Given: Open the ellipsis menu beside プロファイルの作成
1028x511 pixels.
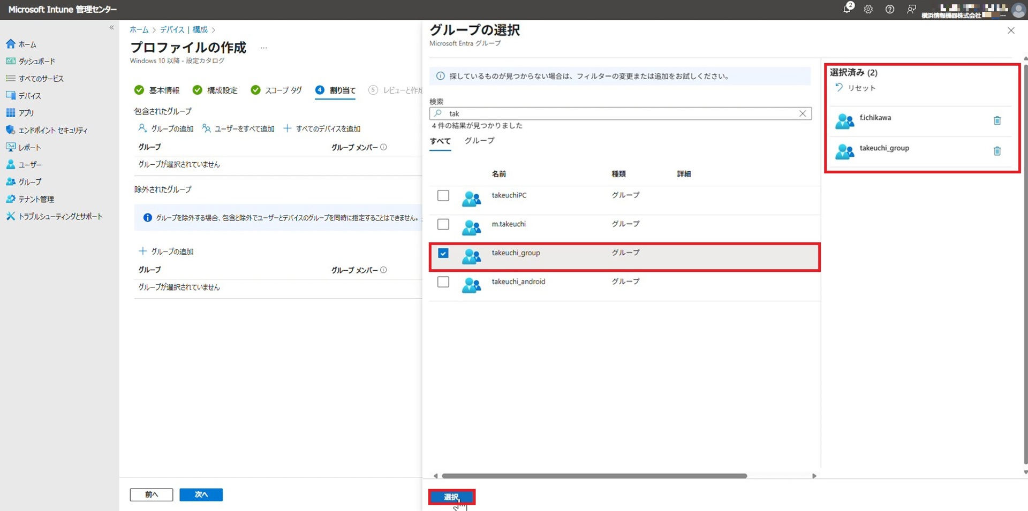Looking at the screenshot, I should (263, 48).
